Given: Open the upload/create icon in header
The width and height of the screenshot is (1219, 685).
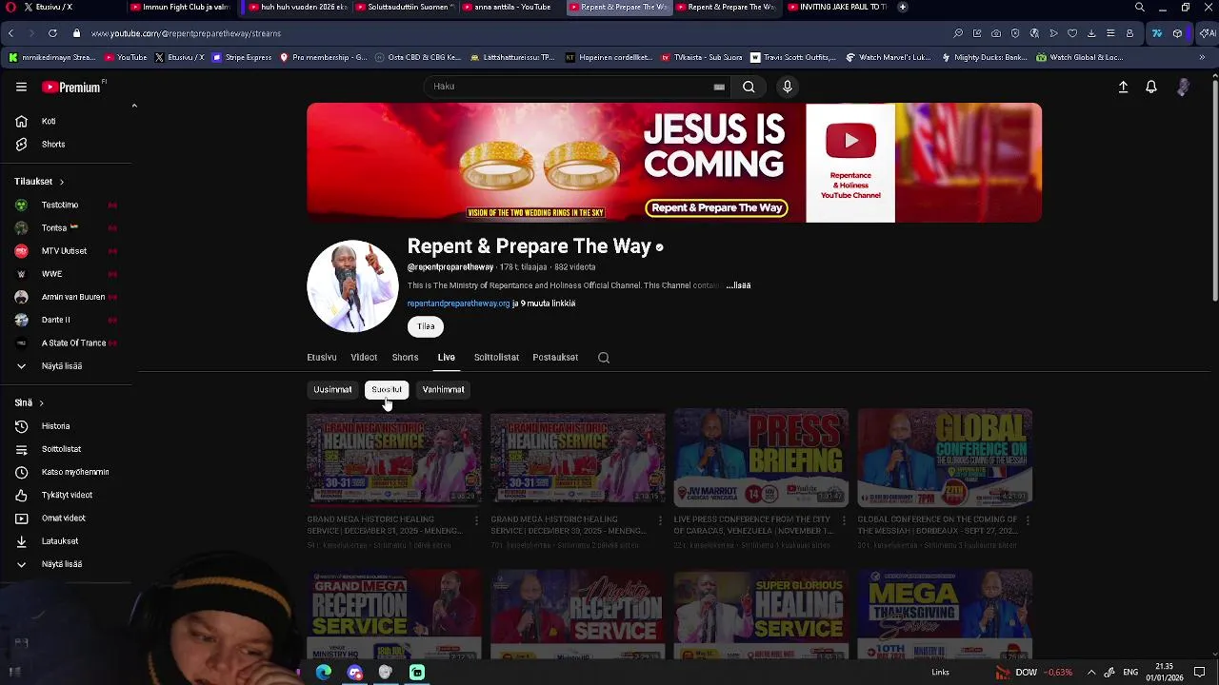Looking at the screenshot, I should click(1123, 87).
